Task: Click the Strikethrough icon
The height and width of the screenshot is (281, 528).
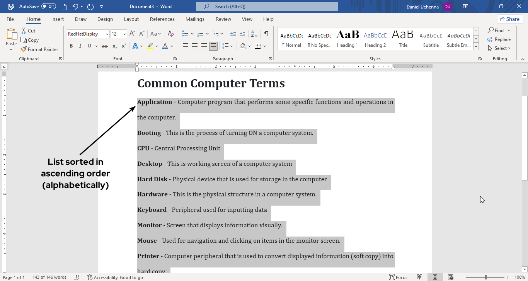Action: [104, 46]
